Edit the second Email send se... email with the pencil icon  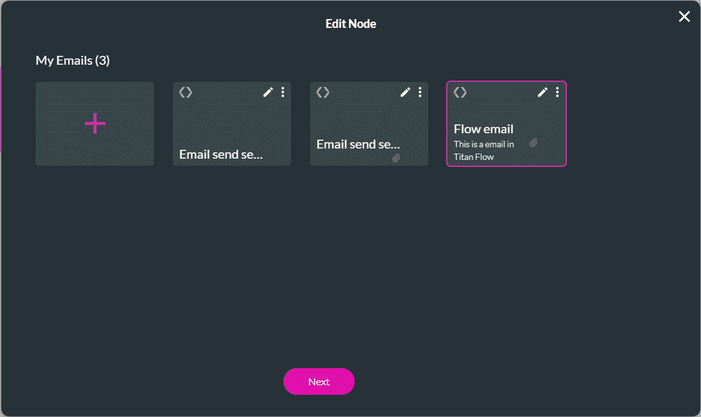[405, 92]
